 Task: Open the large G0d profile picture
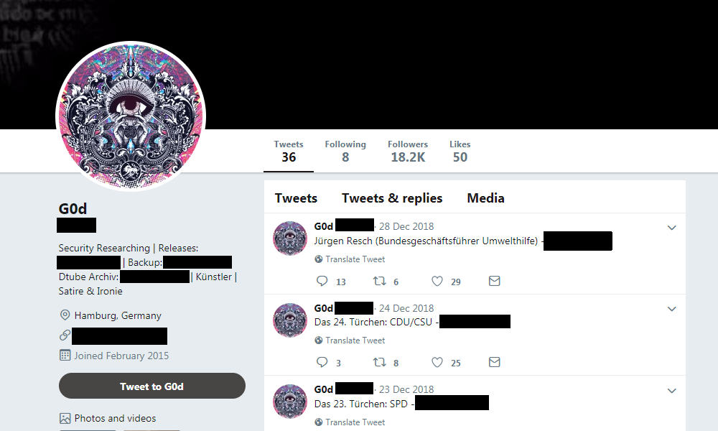click(x=131, y=116)
